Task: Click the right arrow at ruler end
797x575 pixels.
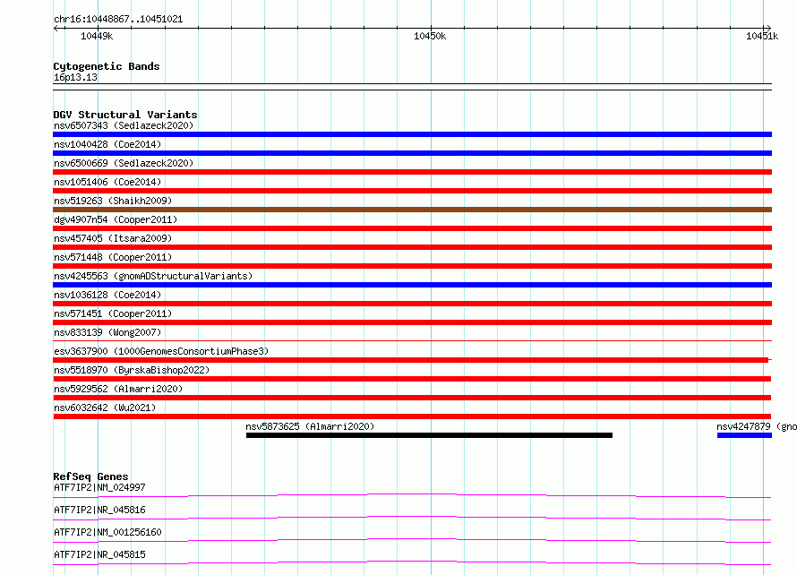Action: (767, 28)
